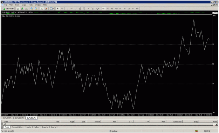Image resolution: width=219 pixels, height=133 pixels.
Task: Open the Tools menu
Action: (x=30, y=5)
